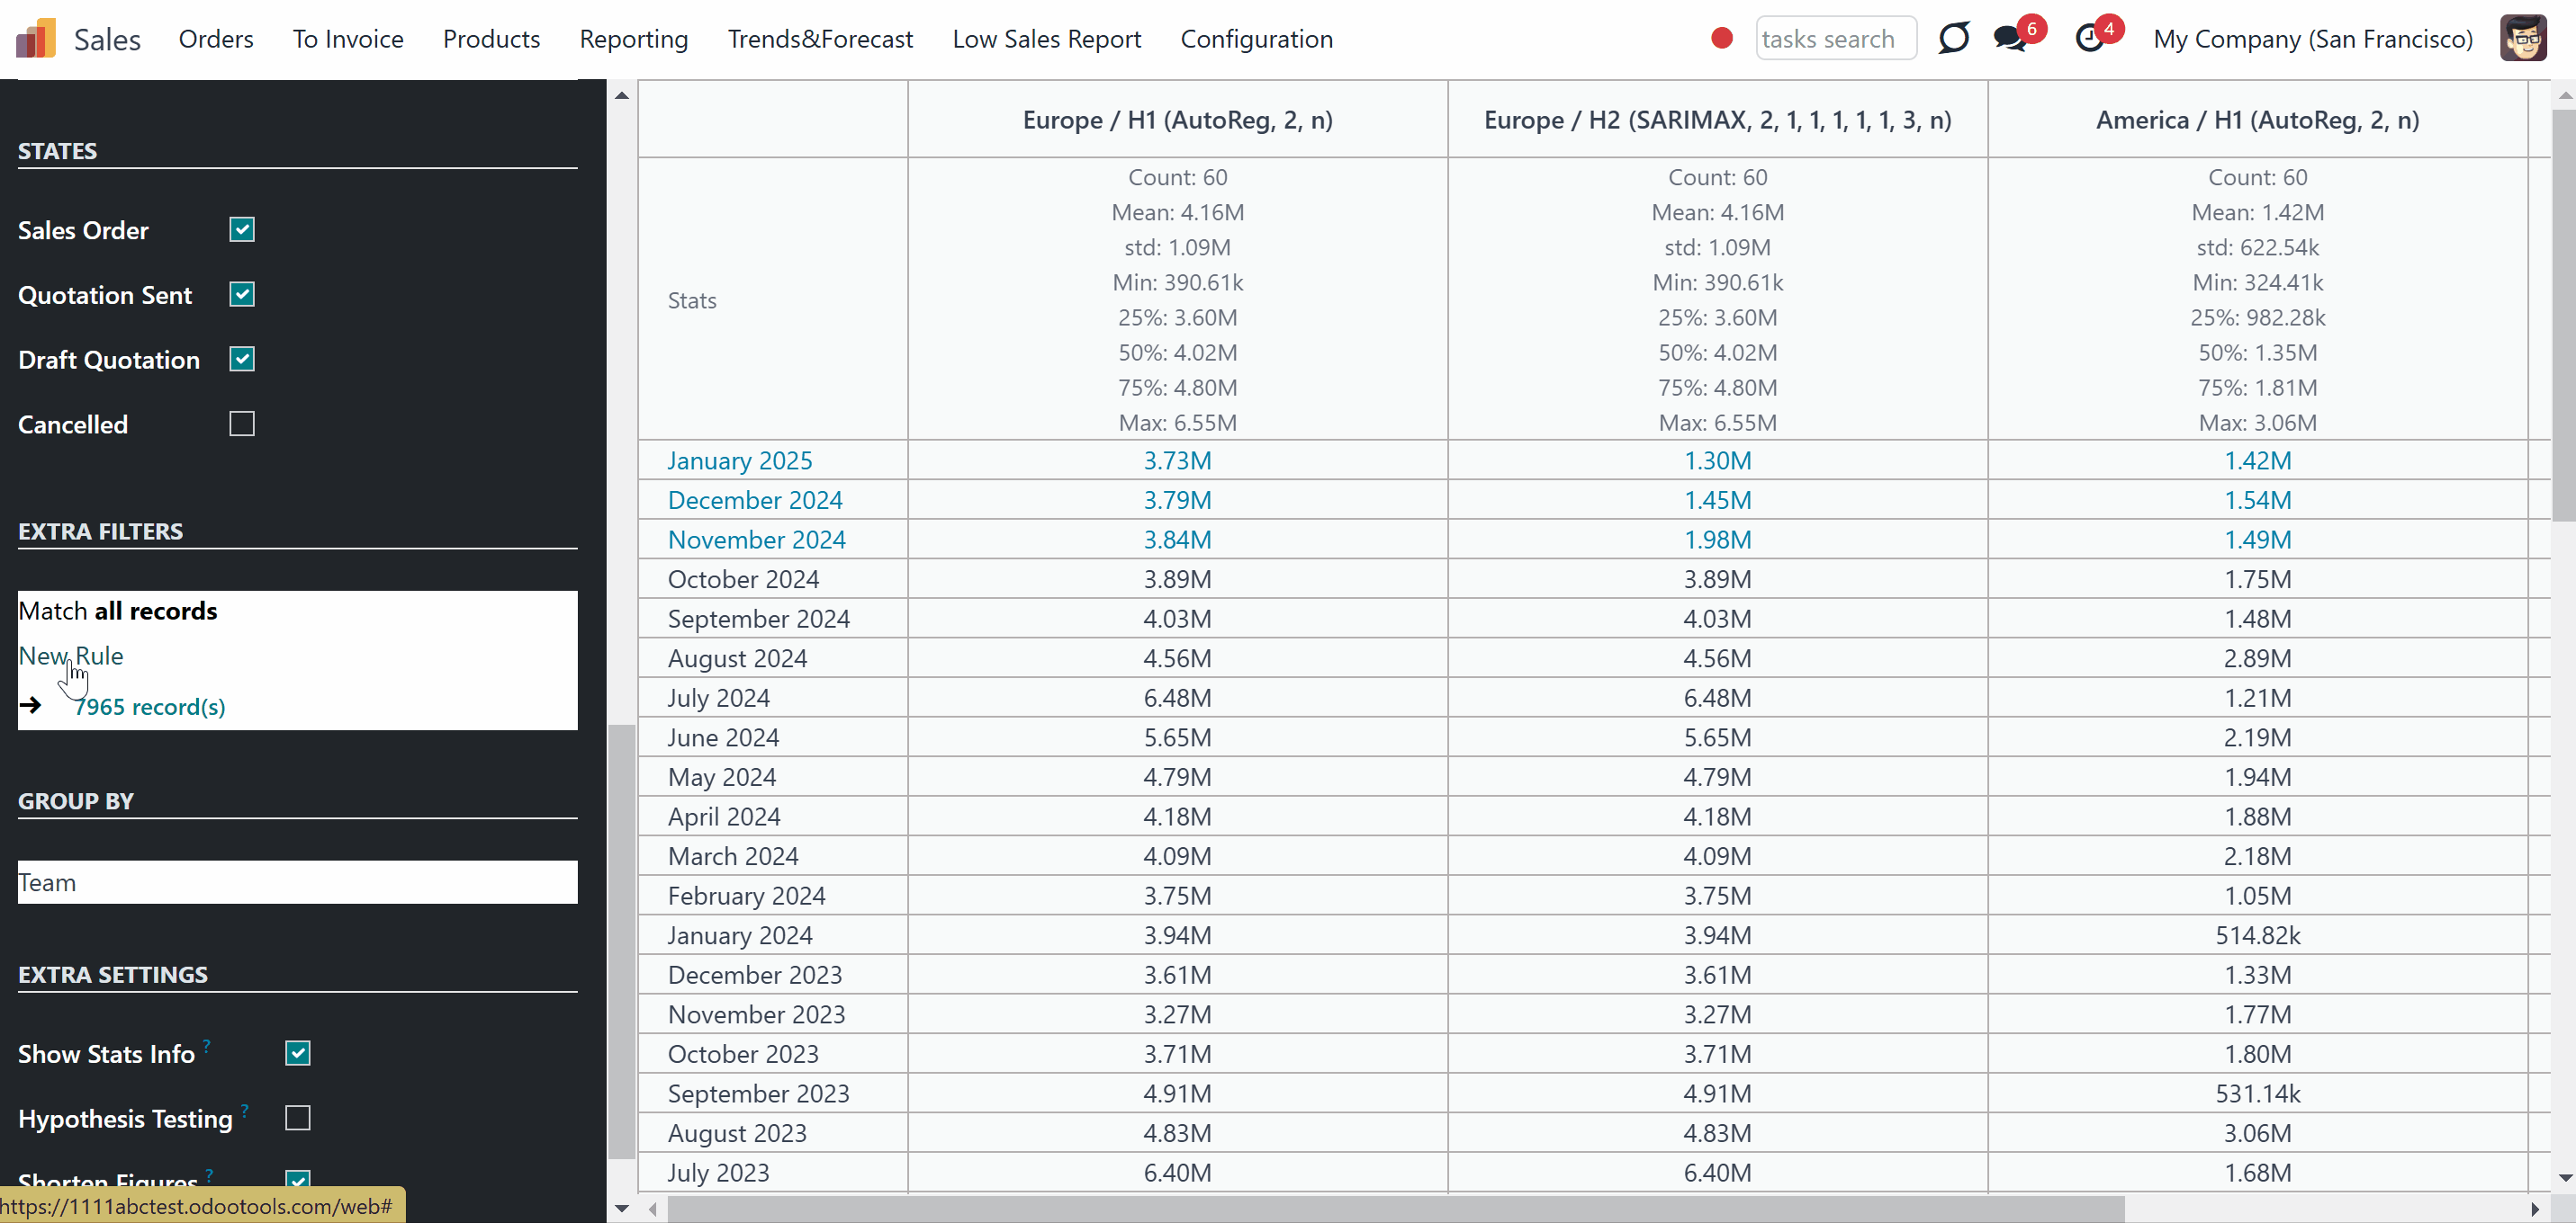Open the Group By Team dropdown

[298, 882]
